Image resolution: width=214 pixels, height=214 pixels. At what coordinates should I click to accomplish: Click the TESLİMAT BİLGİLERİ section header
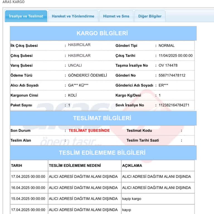click(103, 118)
